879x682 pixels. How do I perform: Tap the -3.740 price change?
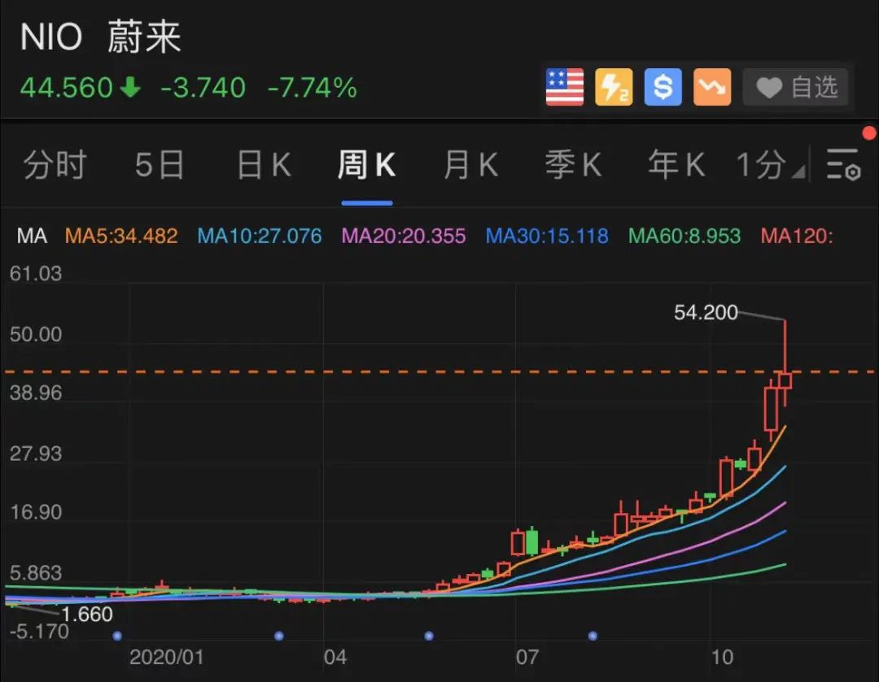(x=203, y=88)
